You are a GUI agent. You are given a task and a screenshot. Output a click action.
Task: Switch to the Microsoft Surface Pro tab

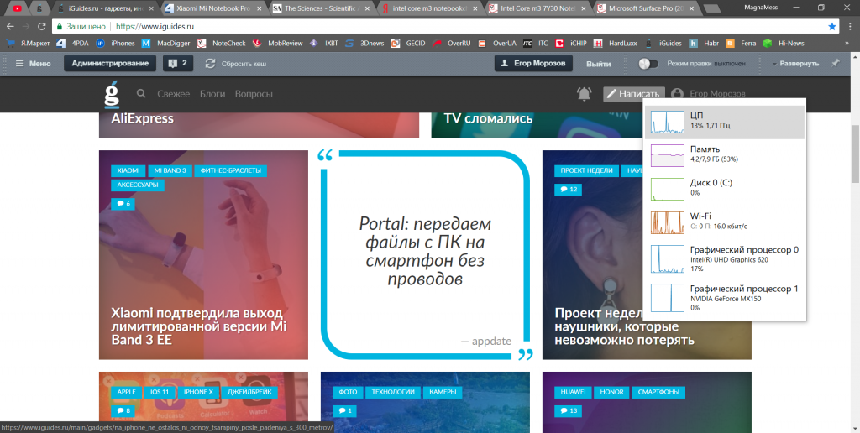[648, 8]
